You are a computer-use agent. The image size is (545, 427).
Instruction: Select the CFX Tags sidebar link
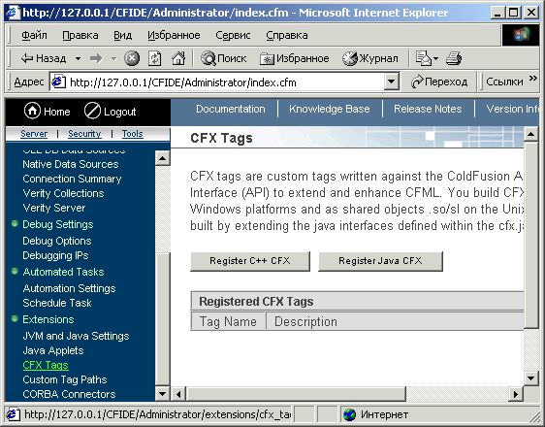pos(46,365)
